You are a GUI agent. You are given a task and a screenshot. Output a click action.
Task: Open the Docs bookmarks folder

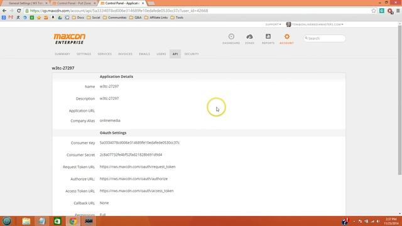pyautogui.click(x=78, y=18)
